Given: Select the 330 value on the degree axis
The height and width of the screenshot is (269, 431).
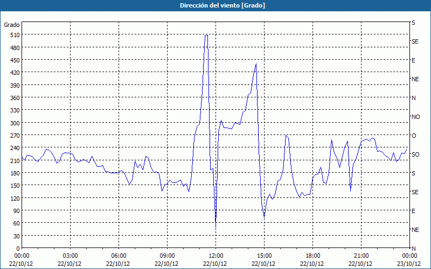Looking at the screenshot, I should point(15,110).
